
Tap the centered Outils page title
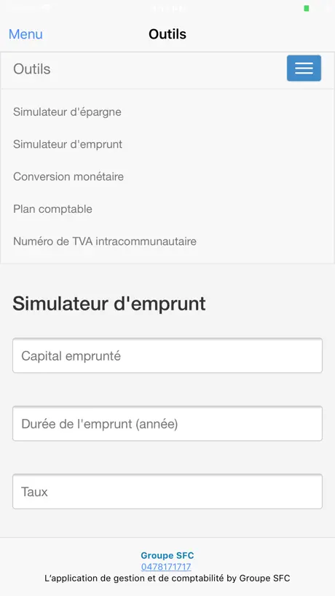click(x=167, y=34)
